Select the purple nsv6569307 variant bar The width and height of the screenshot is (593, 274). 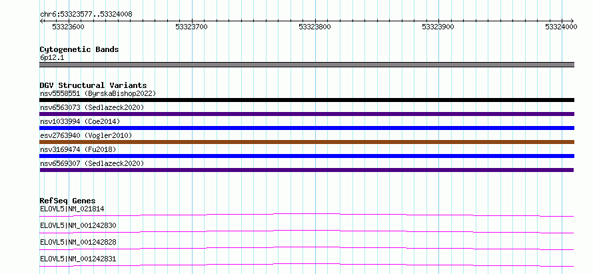306,170
